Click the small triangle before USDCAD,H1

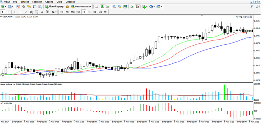1,17
